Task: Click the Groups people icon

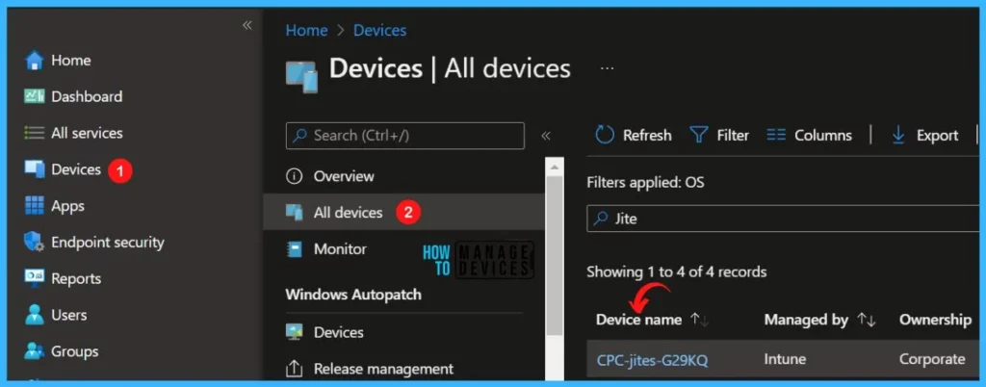Action: (x=34, y=351)
